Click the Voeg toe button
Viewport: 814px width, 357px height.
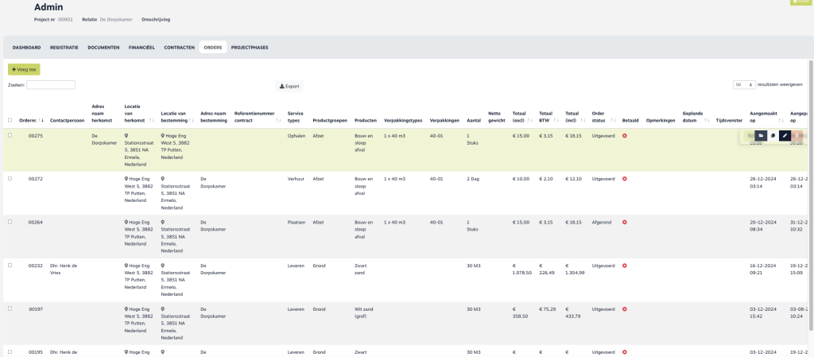pyautogui.click(x=24, y=69)
